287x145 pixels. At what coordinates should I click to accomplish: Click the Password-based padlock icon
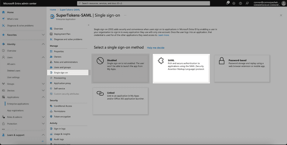[222, 61]
